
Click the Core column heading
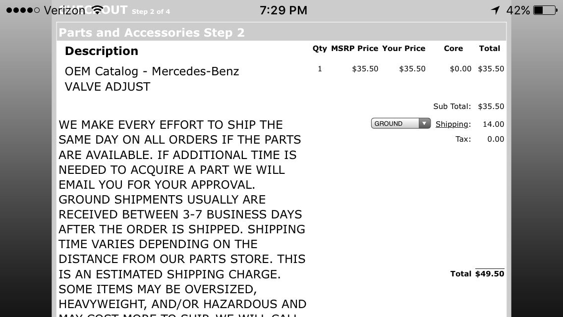(453, 48)
